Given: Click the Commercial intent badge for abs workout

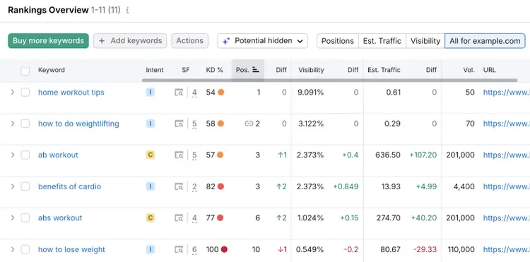Looking at the screenshot, I should pyautogui.click(x=151, y=218).
